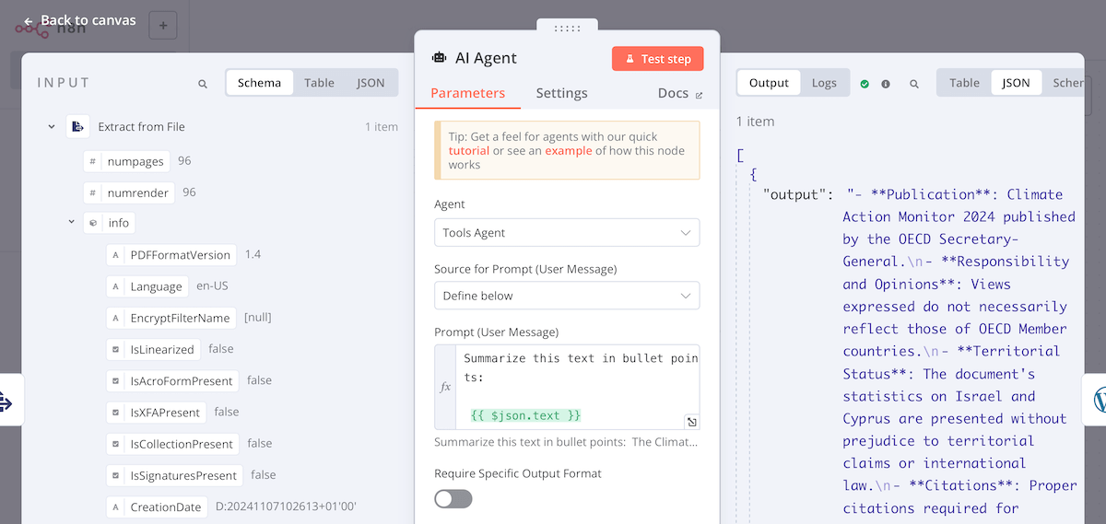
Task: Collapse the info object
Action: 71,222
